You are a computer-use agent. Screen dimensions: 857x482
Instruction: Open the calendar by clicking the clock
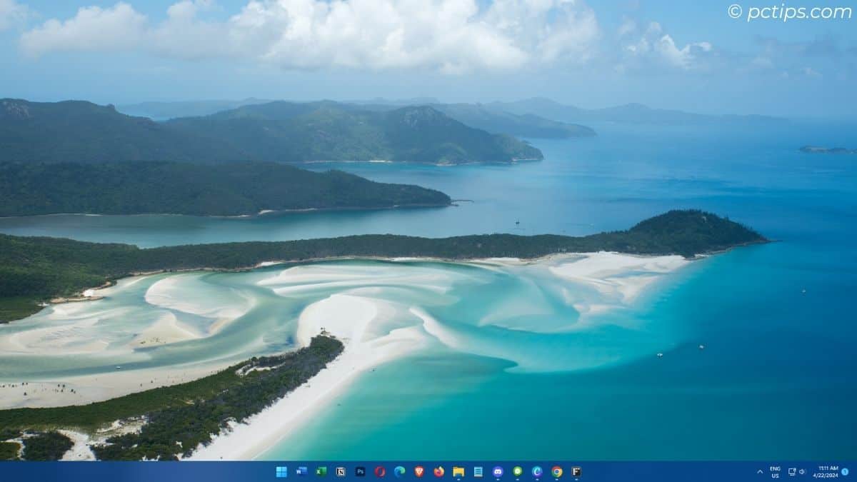coord(828,471)
